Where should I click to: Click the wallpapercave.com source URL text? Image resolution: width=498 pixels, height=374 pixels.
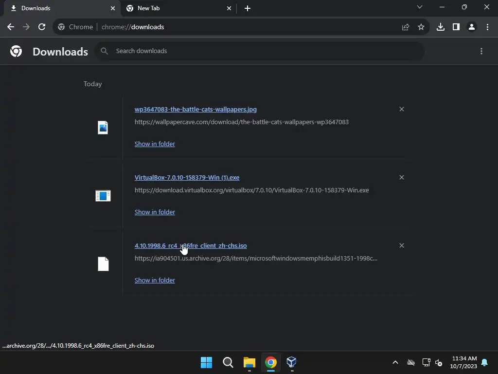tap(242, 122)
